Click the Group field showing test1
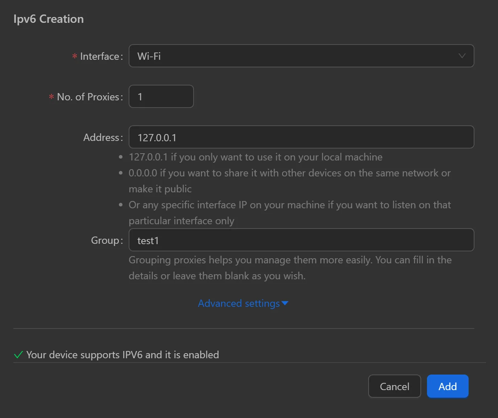The height and width of the screenshot is (418, 498). [x=301, y=240]
